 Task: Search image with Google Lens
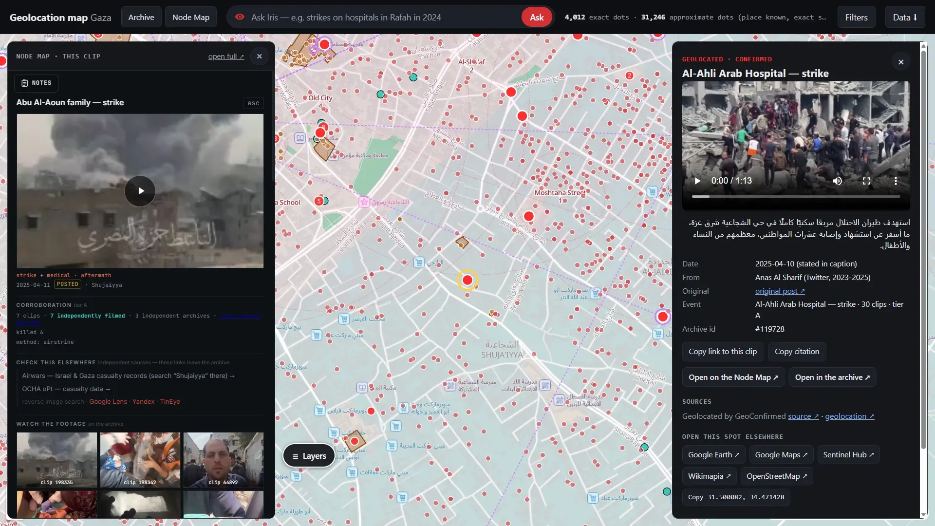tap(108, 402)
